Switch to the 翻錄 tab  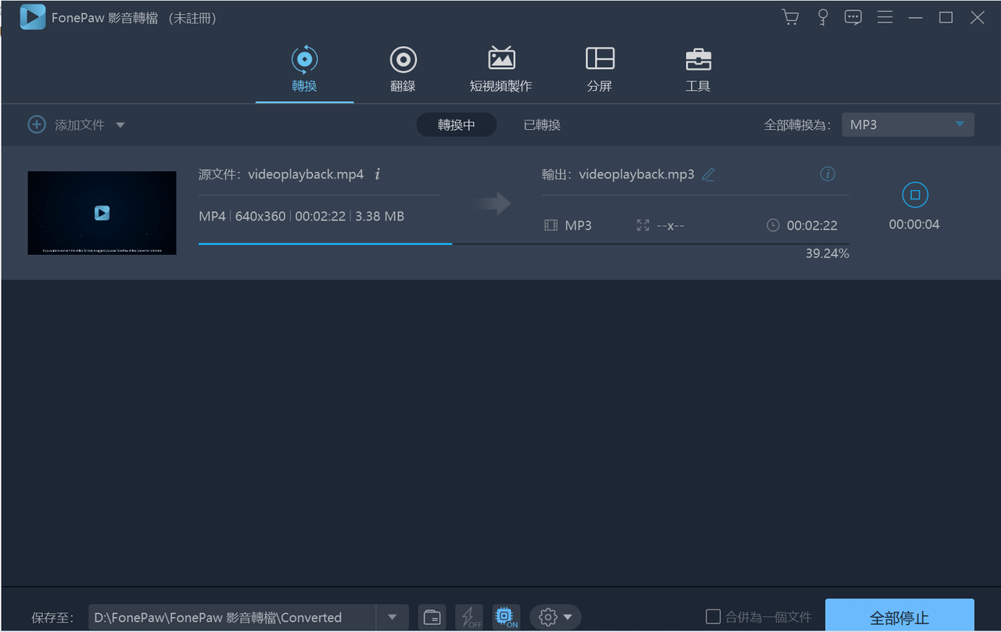pyautogui.click(x=403, y=70)
